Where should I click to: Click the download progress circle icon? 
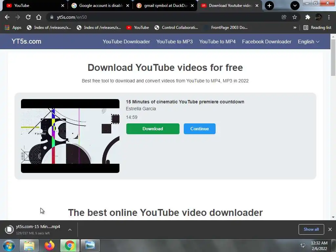pyautogui.click(x=9, y=229)
